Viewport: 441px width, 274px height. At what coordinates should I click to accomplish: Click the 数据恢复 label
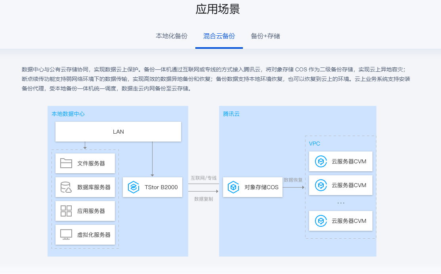click(293, 180)
